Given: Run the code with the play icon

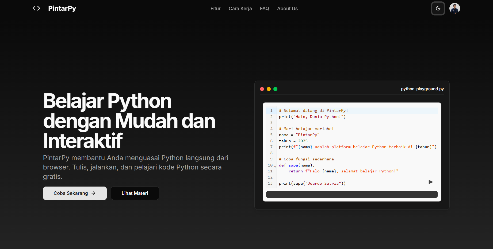Looking at the screenshot, I should tap(431, 182).
